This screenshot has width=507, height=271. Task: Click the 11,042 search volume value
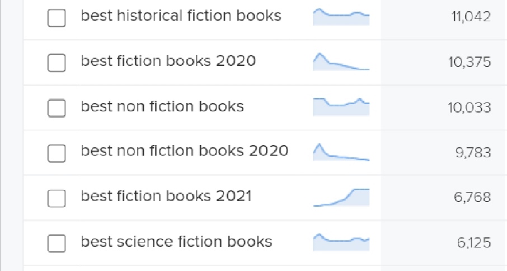tap(471, 17)
